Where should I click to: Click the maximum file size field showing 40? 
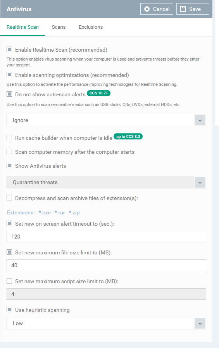(106, 265)
